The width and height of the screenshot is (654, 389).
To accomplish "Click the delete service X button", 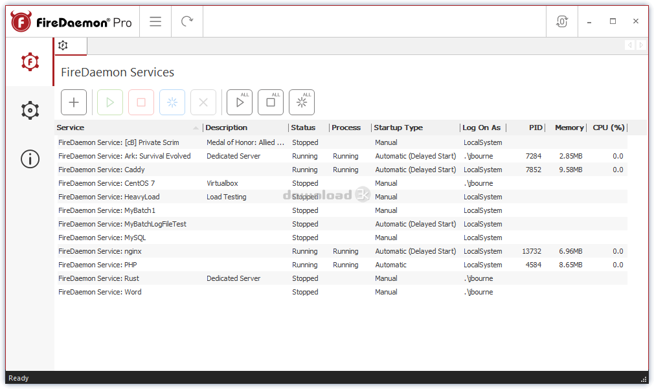I will [203, 102].
